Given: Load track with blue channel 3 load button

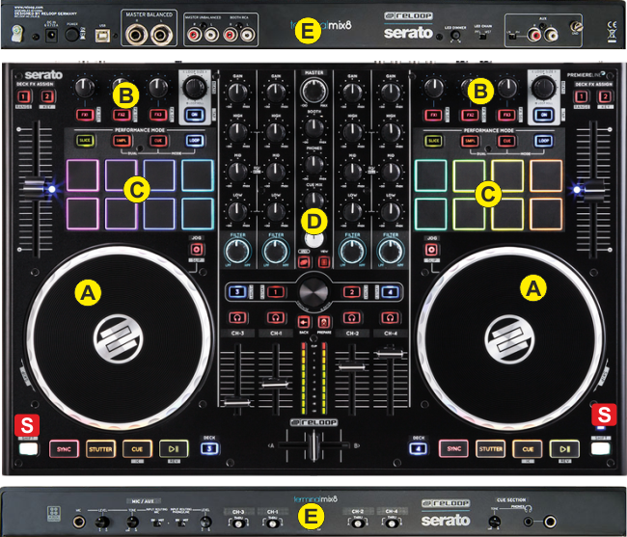Looking at the screenshot, I should pyautogui.click(x=237, y=292).
